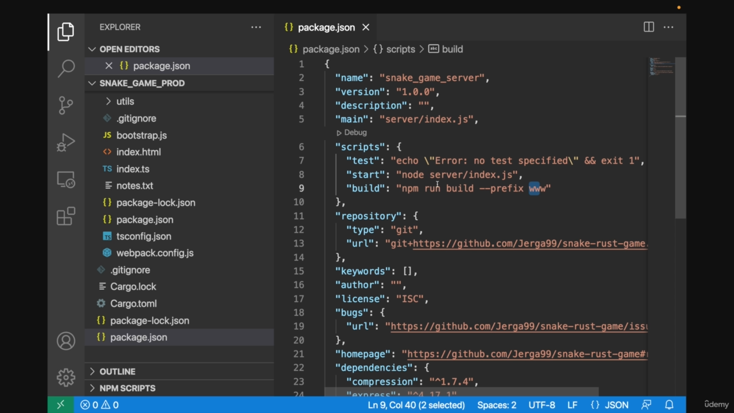Open the Source Control view

66,105
